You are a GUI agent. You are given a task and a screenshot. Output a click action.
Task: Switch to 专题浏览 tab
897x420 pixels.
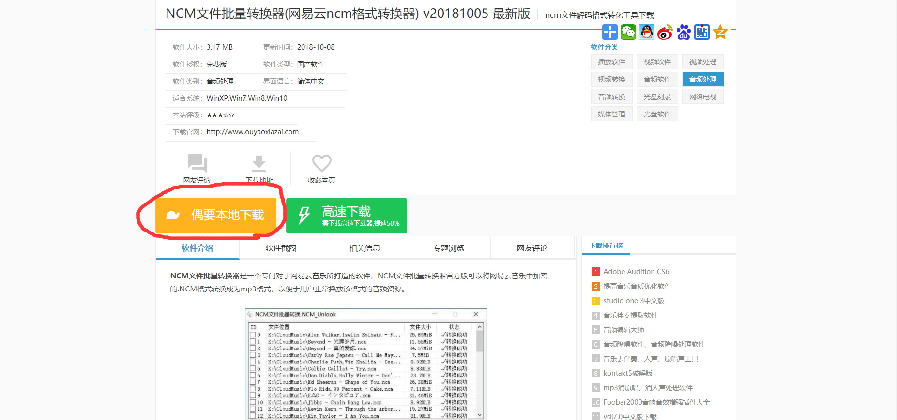click(x=449, y=248)
